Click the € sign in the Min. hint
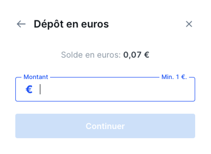The height and width of the screenshot is (154, 211). pyautogui.click(x=184, y=77)
